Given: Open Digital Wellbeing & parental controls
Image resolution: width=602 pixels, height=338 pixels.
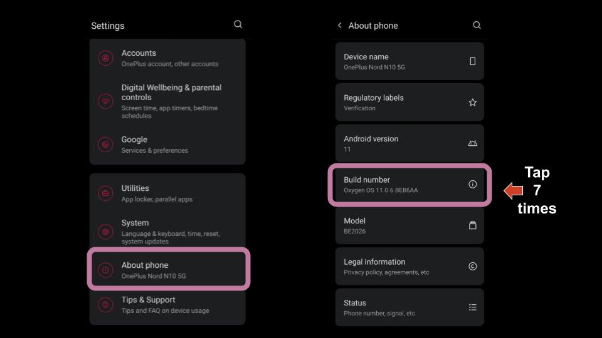Looking at the screenshot, I should (x=167, y=101).
